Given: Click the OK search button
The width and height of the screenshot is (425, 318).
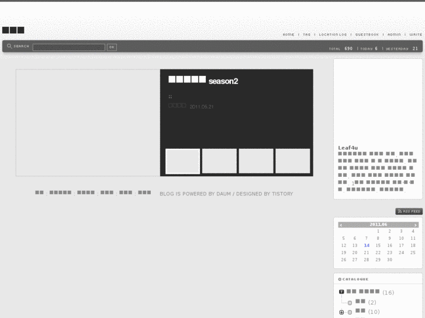Looking at the screenshot, I should click(112, 47).
